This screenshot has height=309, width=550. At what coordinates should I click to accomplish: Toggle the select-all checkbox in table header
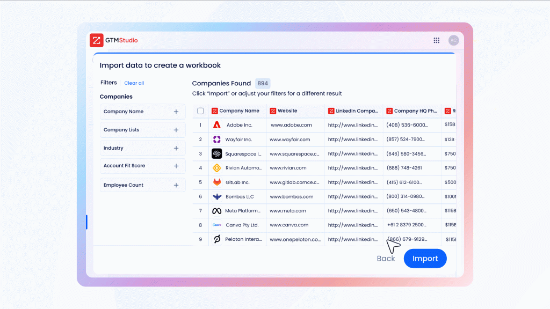200,111
